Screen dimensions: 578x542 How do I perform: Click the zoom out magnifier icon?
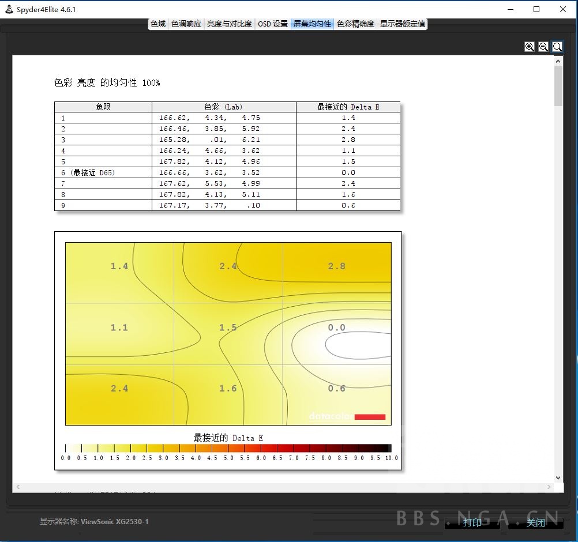(543, 47)
